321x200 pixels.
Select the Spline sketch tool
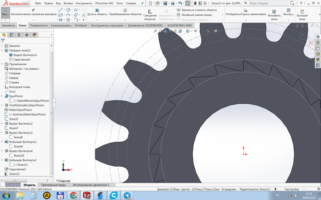tap(76, 10)
